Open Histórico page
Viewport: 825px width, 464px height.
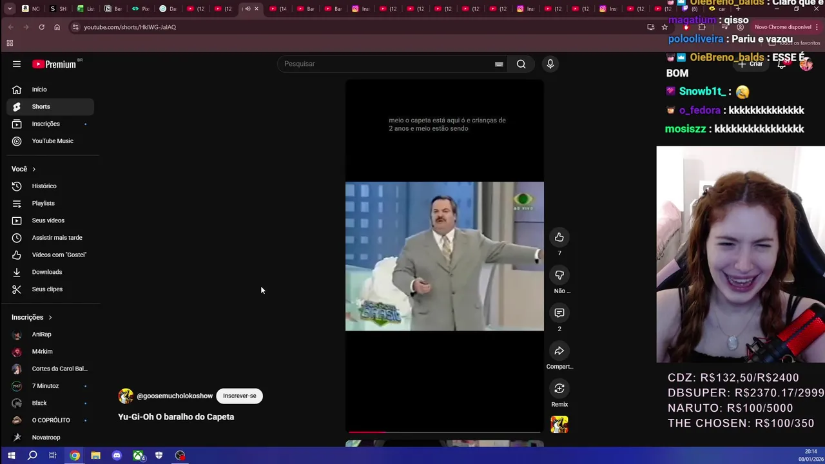pyautogui.click(x=50, y=186)
